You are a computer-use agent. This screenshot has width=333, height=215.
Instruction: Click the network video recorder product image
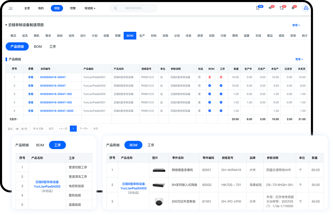click(159, 170)
